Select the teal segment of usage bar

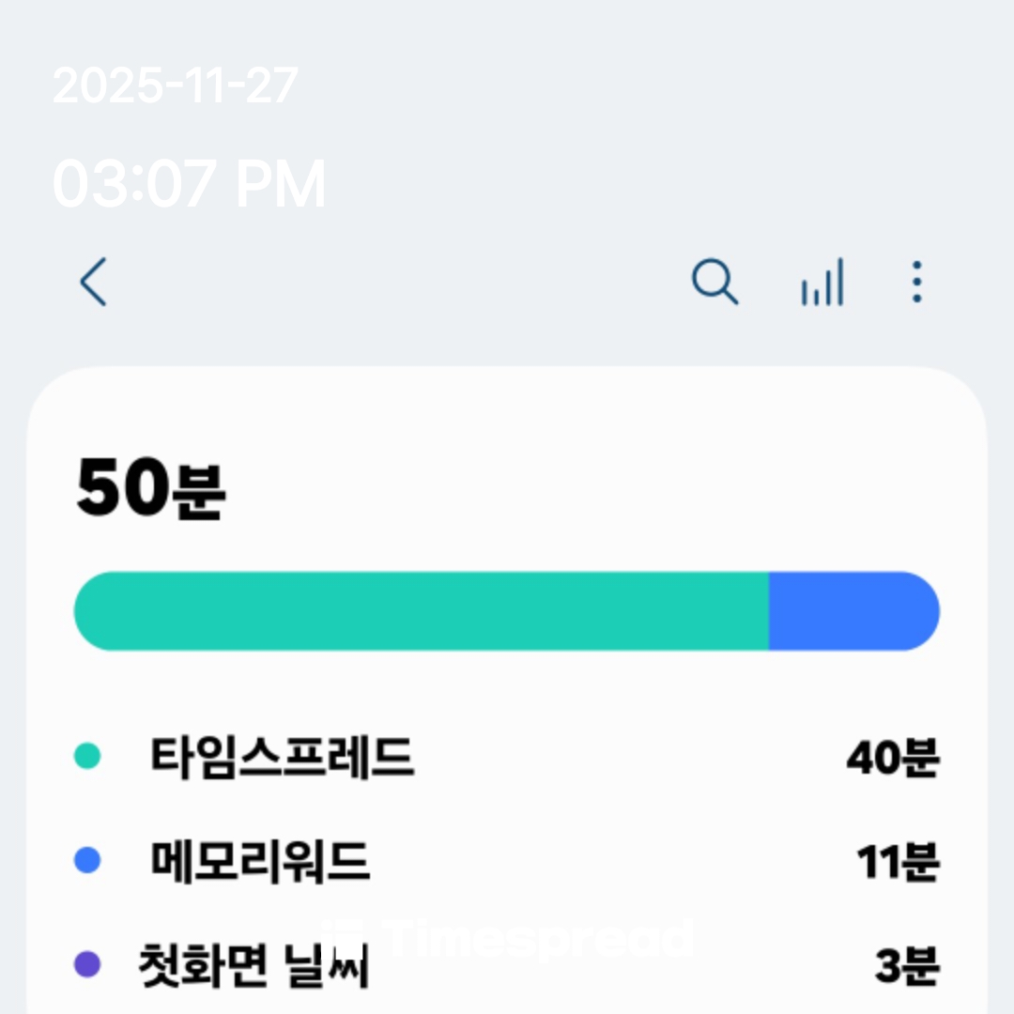[x=421, y=611]
